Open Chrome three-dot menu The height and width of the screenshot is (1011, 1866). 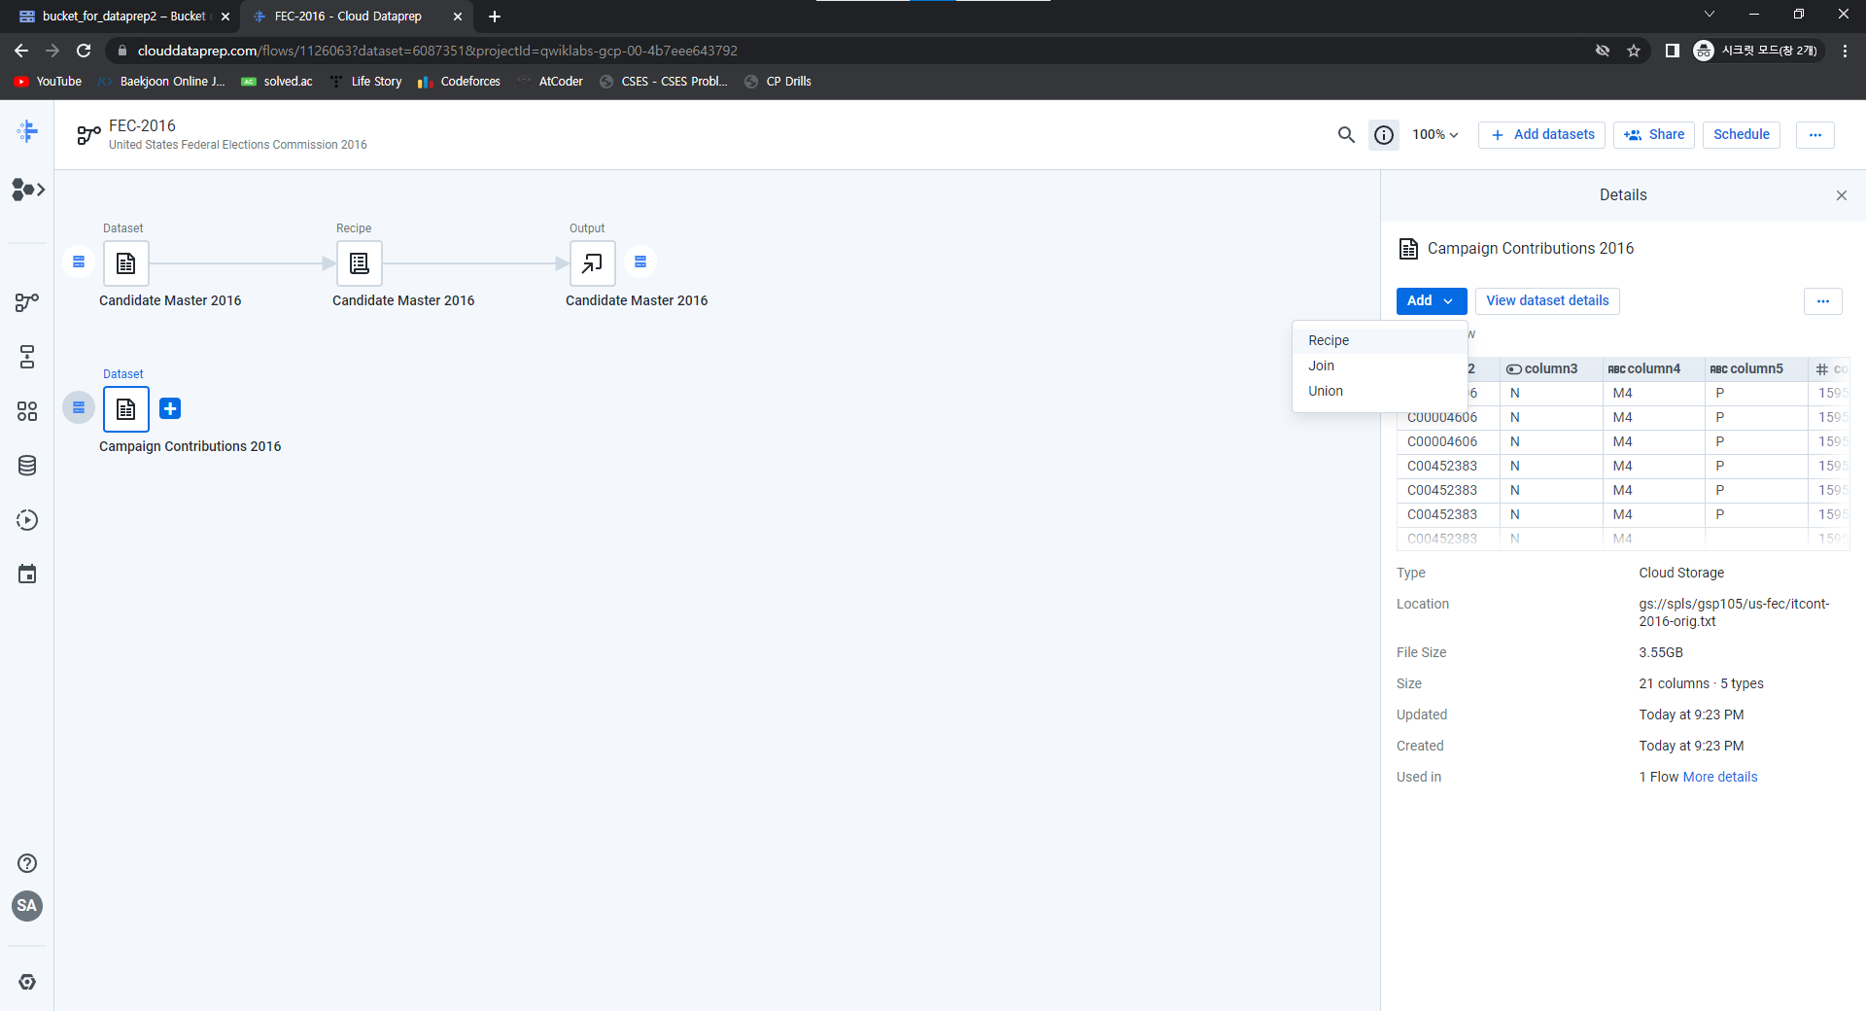click(x=1845, y=51)
